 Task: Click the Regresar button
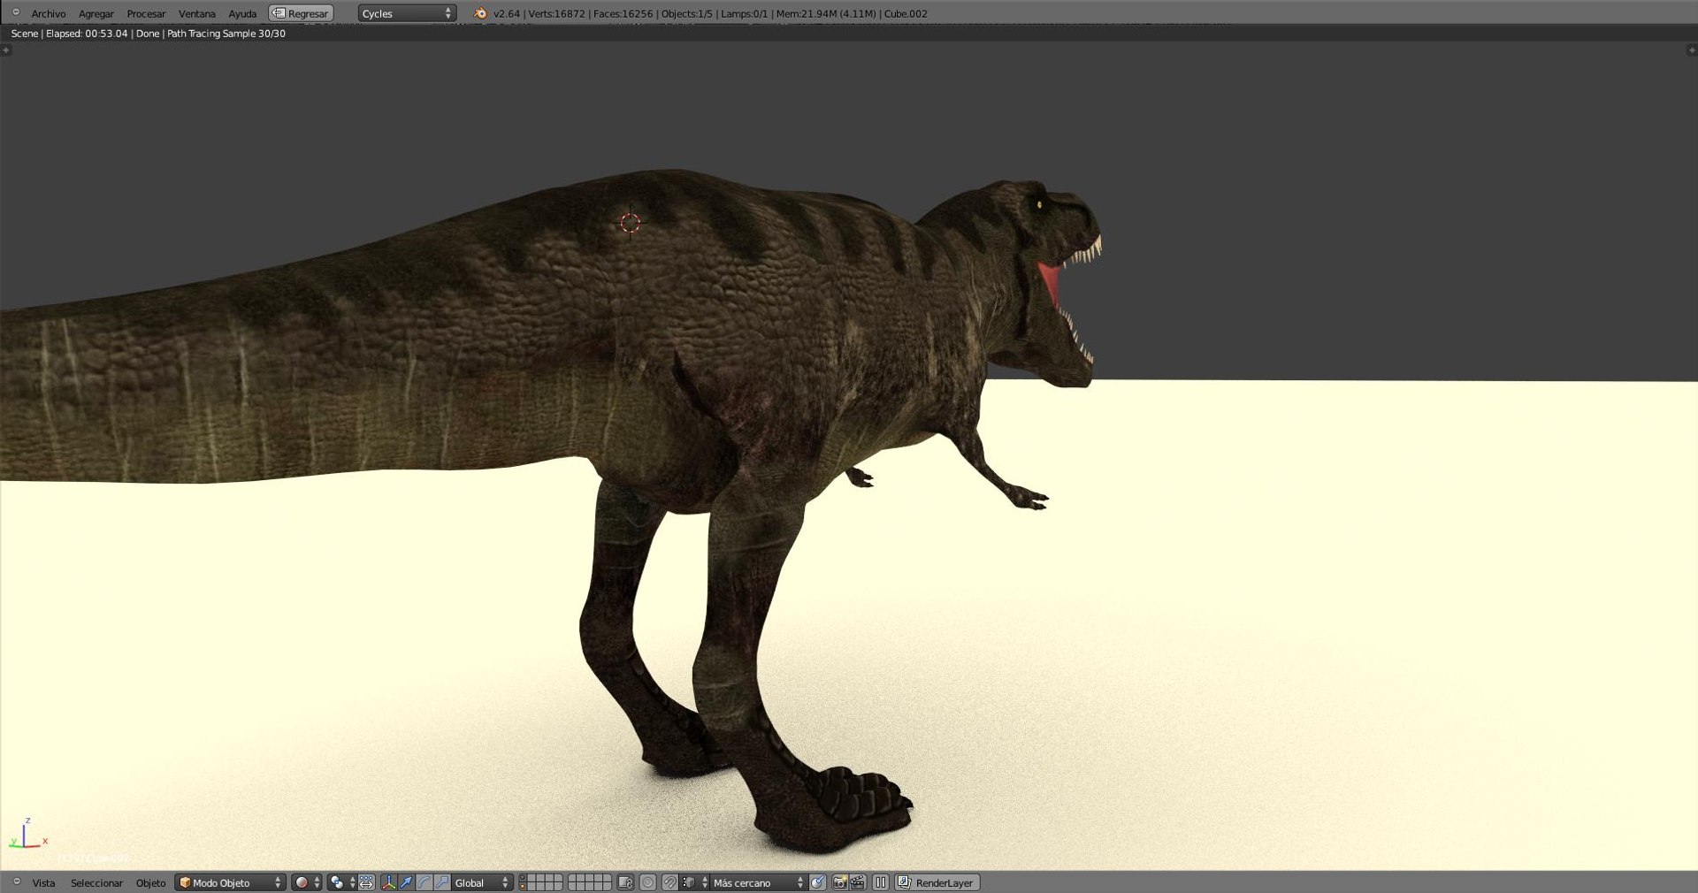[x=301, y=13]
